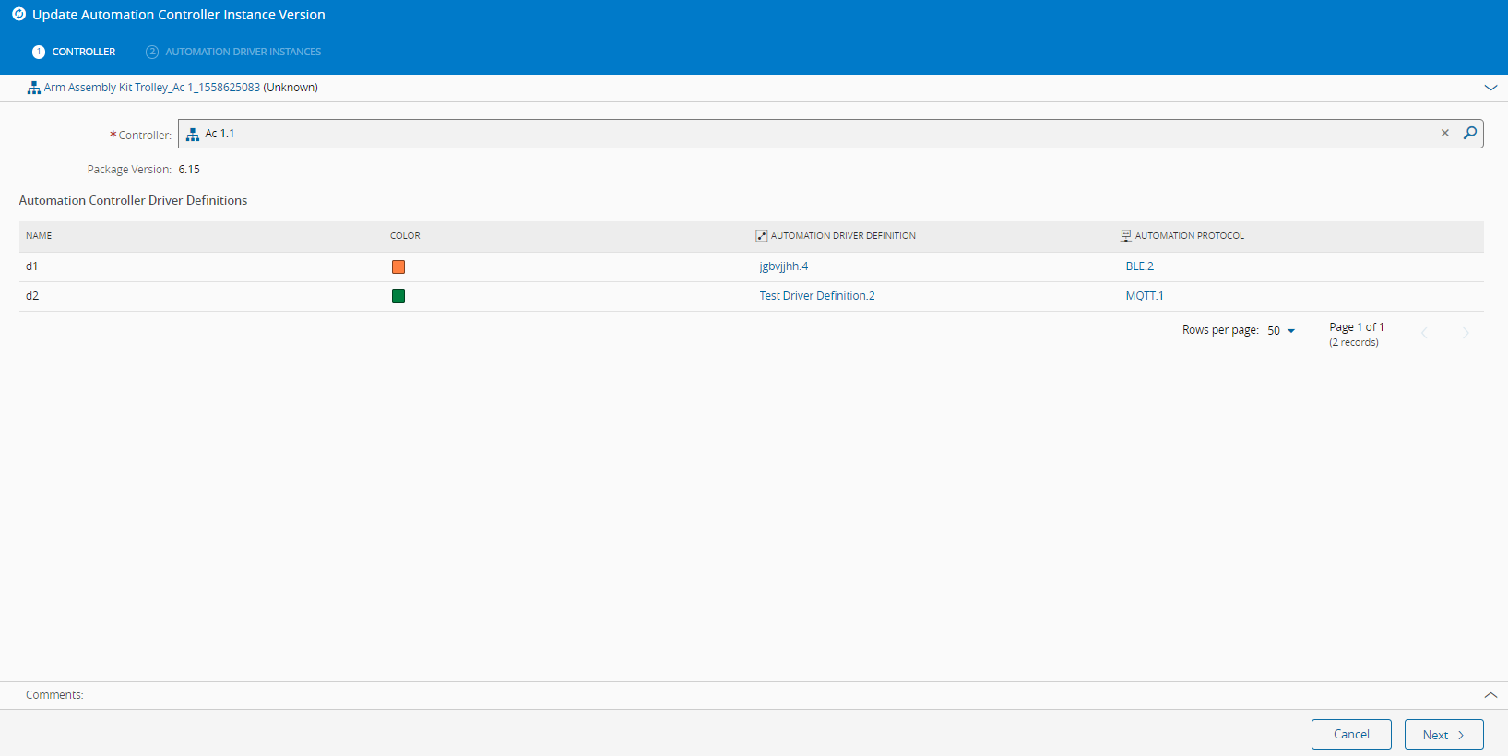Go to the previous page arrow
Viewport: 1508px width, 756px height.
pyautogui.click(x=1424, y=333)
